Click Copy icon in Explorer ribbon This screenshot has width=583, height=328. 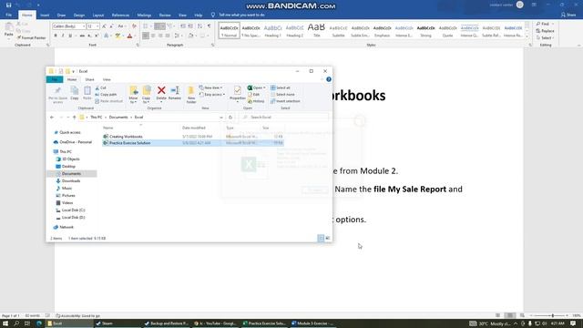click(x=75, y=93)
